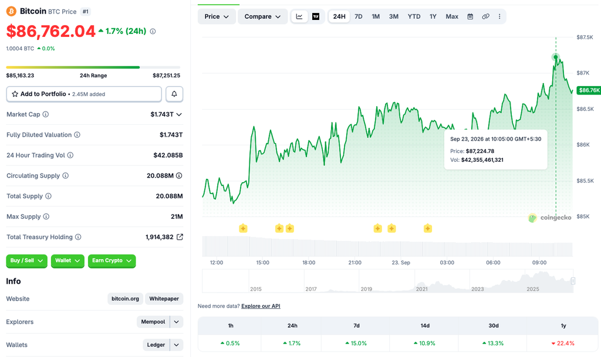Click the 1.0004 BTC value
601x357 pixels.
20,49
